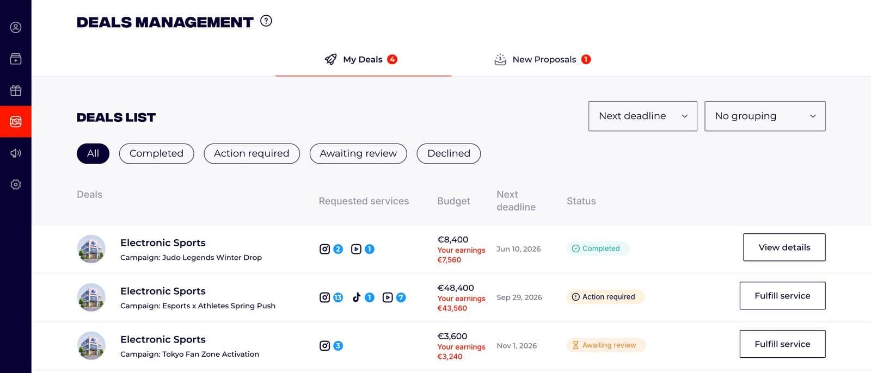Switch to the My Deals tab
871x373 pixels.
click(363, 60)
